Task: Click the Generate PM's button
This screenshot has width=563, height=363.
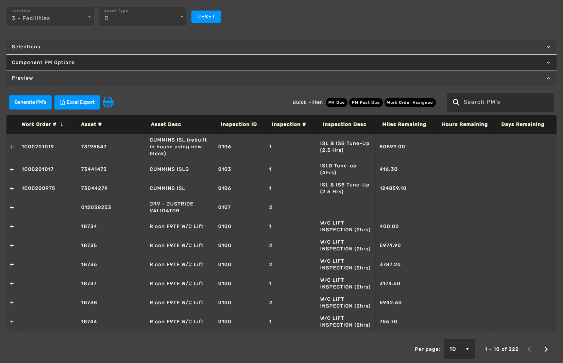Action: click(30, 102)
